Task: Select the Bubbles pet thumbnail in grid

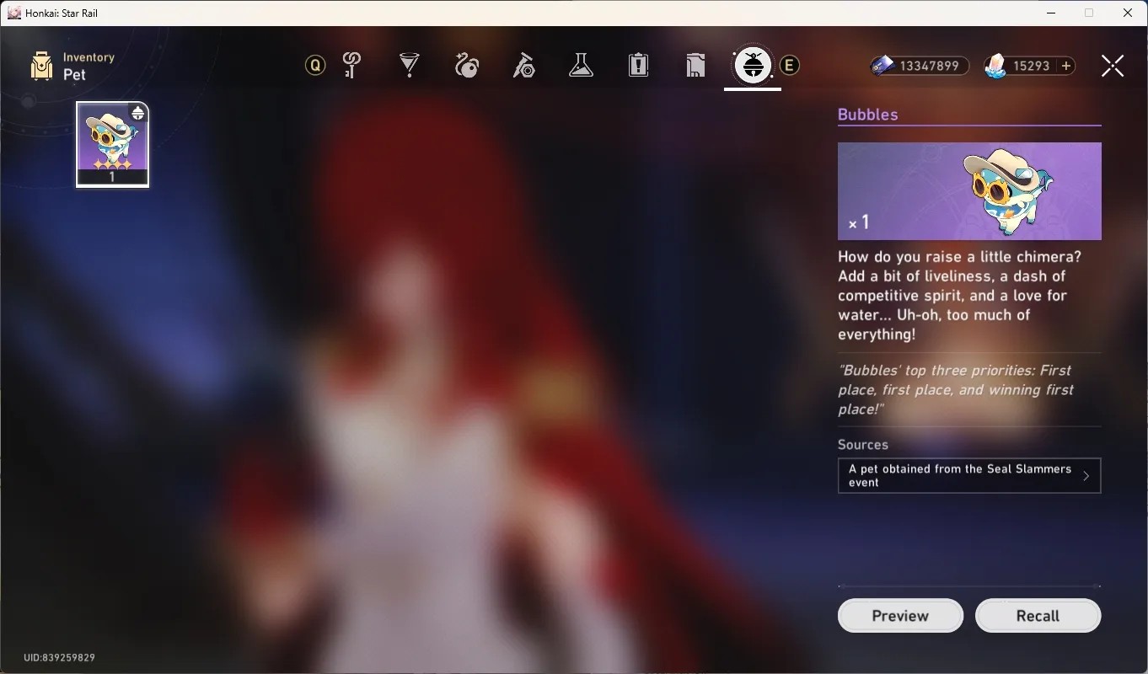Action: pos(112,144)
